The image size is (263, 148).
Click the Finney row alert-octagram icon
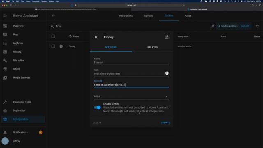[x=61, y=46]
